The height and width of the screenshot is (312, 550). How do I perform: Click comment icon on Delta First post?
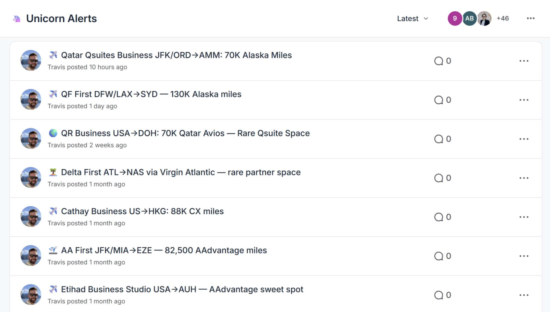(x=438, y=178)
